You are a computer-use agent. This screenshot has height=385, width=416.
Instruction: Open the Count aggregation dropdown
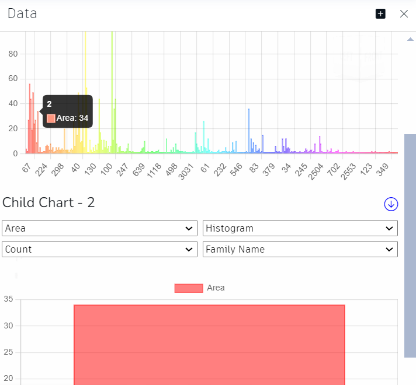click(x=99, y=249)
